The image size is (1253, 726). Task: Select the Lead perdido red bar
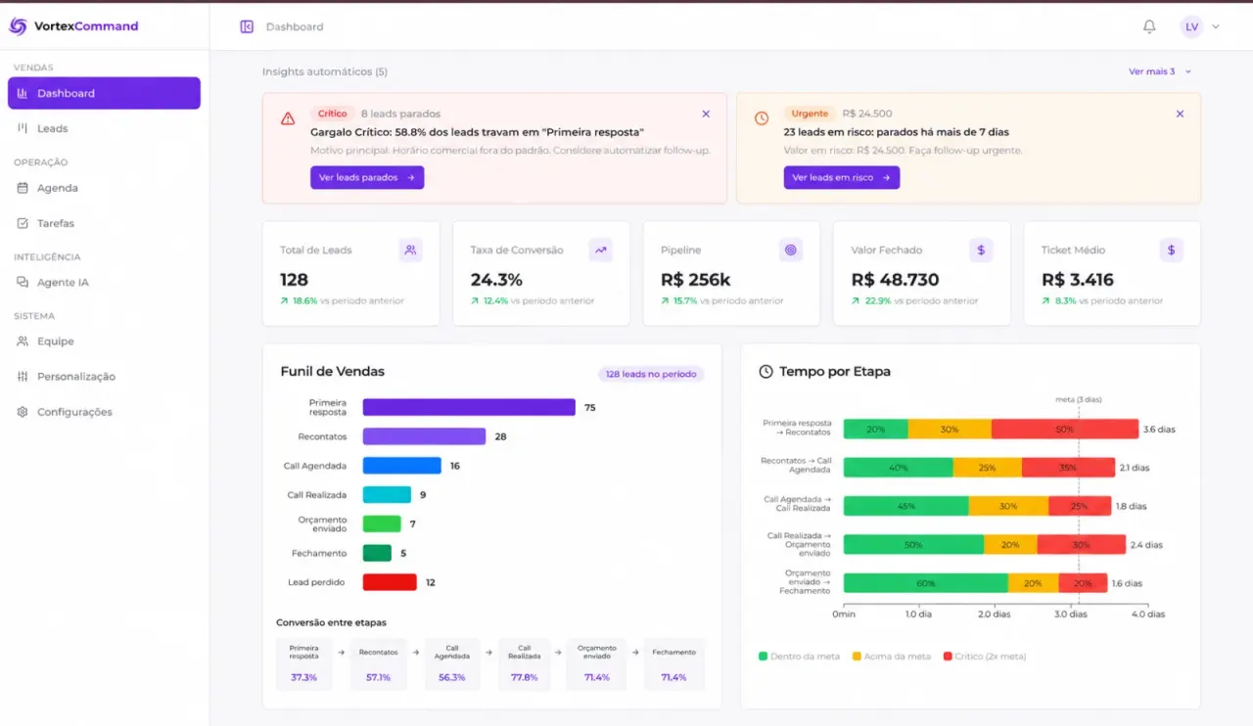click(390, 582)
